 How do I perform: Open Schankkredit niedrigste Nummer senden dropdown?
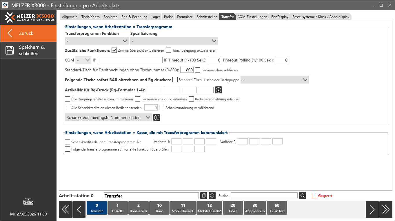tap(108, 117)
